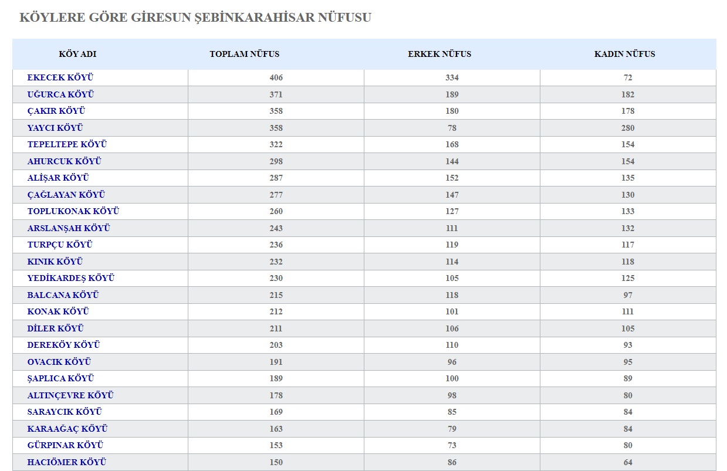Screen dimensions: 727x471
Task: Select male population 180 in Çakır row
Action: [x=452, y=111]
